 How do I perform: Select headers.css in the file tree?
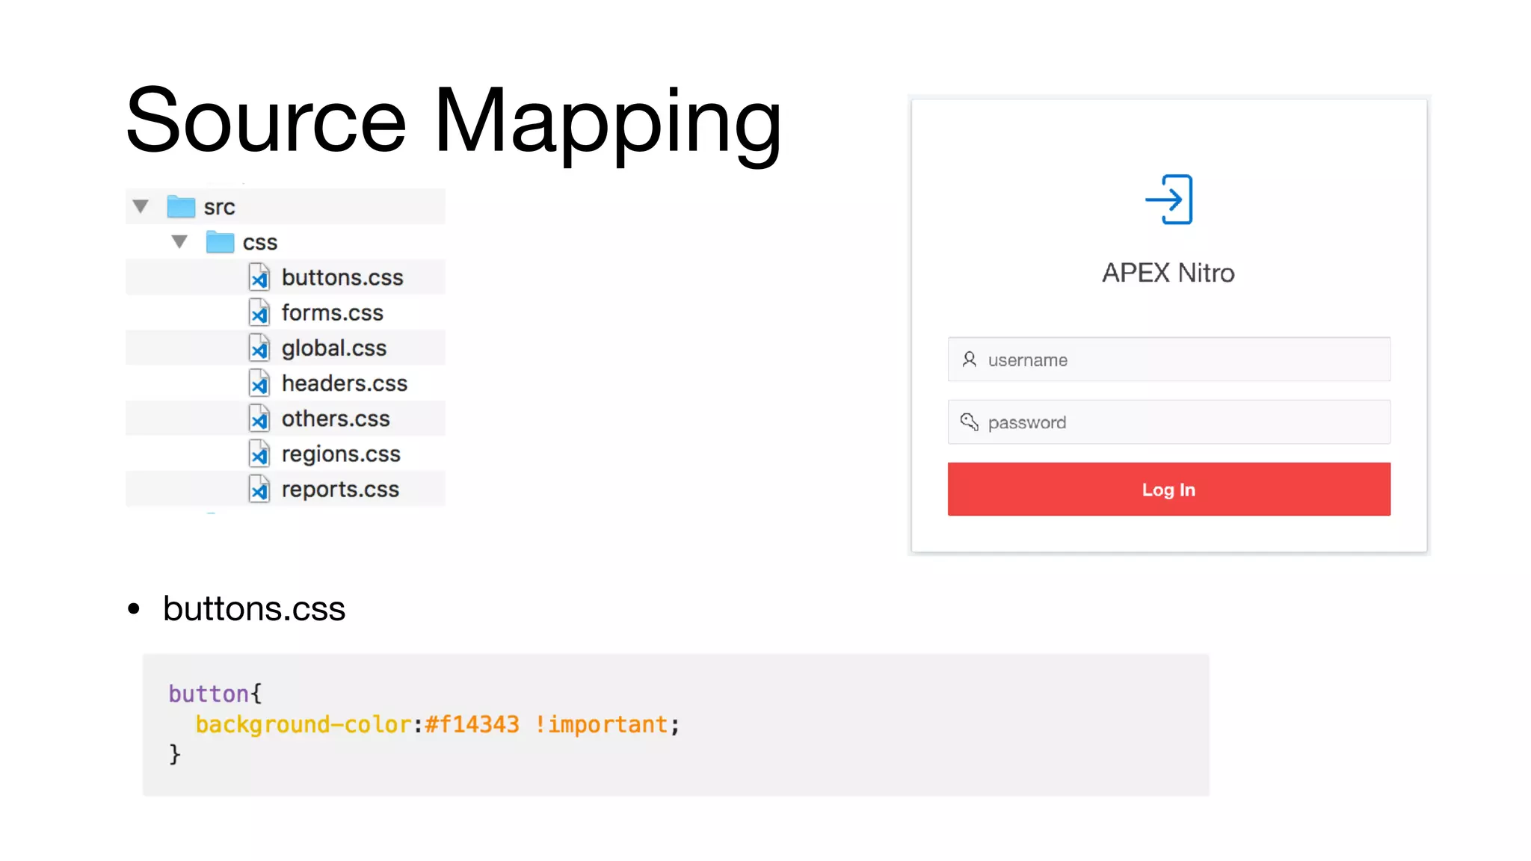point(345,383)
